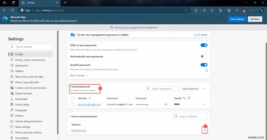Open Collections icon in toolbar
Viewport: 267px width, 140px height.
220,10
